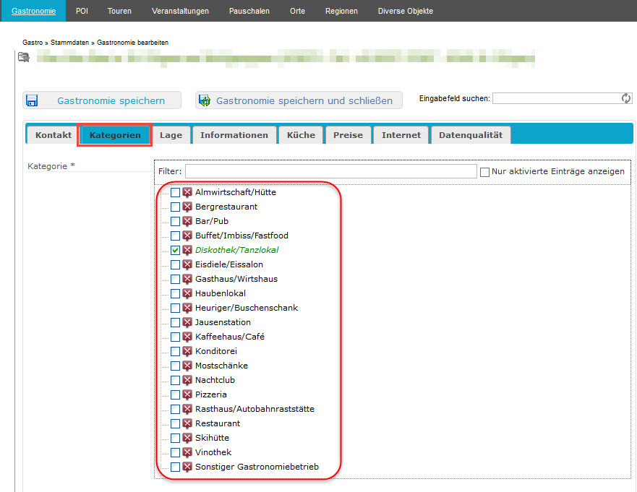Open the Kontakt tab
637x492 pixels.
[x=54, y=135]
